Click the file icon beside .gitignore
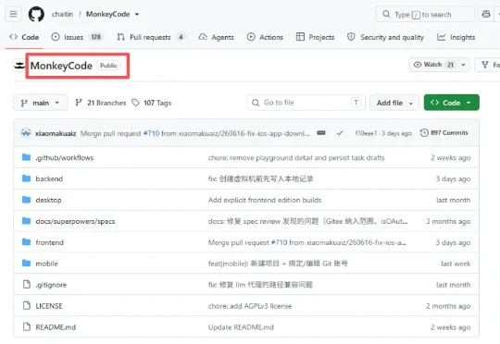500x344 pixels. click(x=27, y=284)
